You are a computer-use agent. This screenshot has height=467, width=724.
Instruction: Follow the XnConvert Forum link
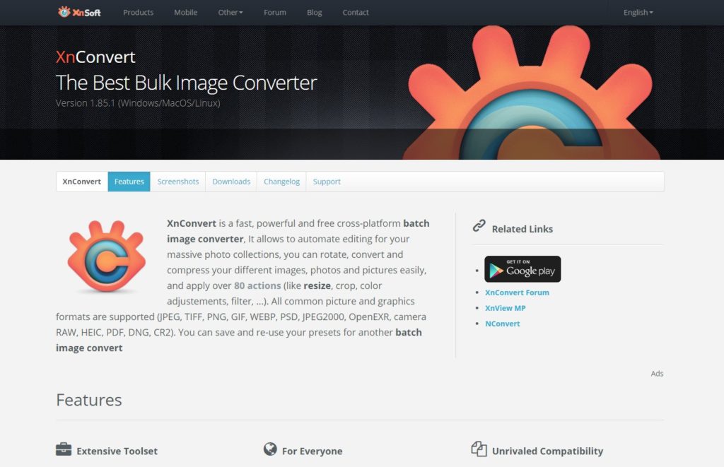coord(517,292)
